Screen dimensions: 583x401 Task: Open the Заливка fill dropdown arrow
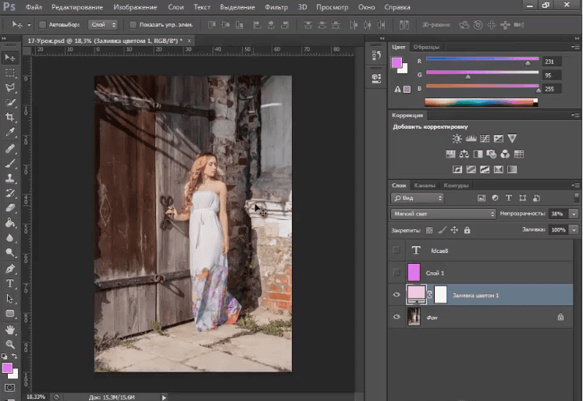click(574, 230)
